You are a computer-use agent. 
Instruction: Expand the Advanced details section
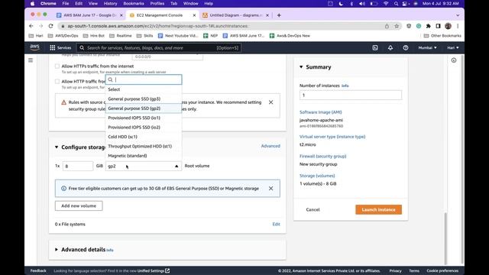pos(57,250)
